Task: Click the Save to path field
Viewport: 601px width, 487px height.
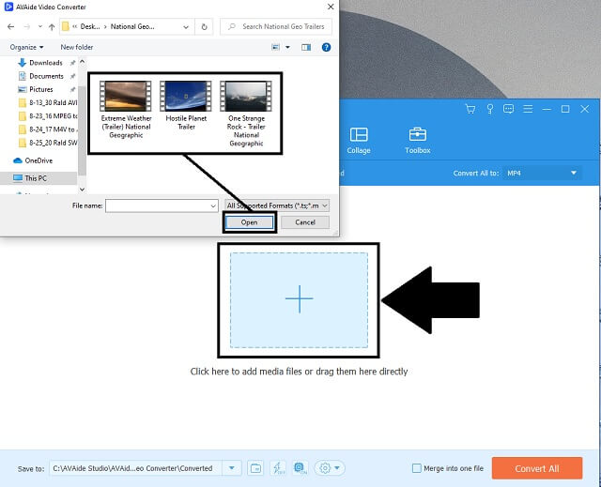Action: coord(135,468)
